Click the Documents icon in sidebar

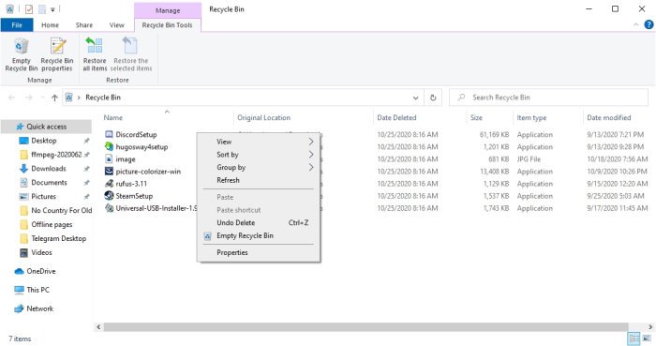point(23,183)
